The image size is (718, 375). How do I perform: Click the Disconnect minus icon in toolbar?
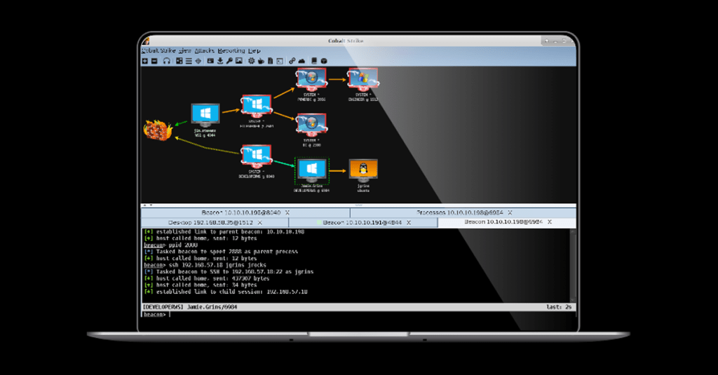point(154,61)
